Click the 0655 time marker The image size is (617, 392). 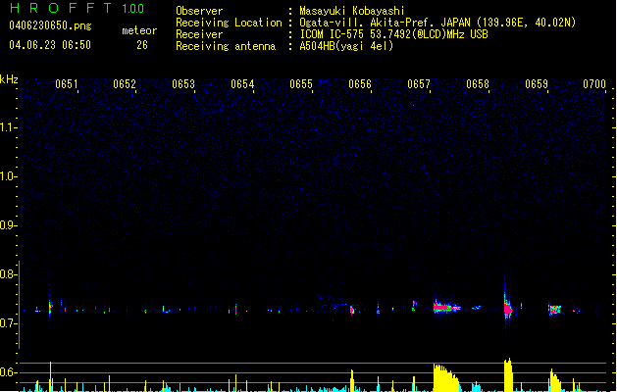301,84
